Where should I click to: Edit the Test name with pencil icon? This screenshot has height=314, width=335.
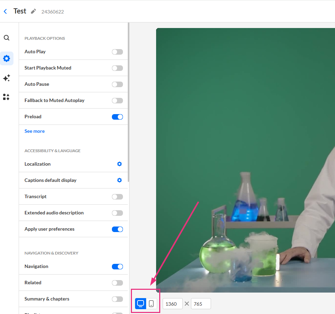click(33, 11)
